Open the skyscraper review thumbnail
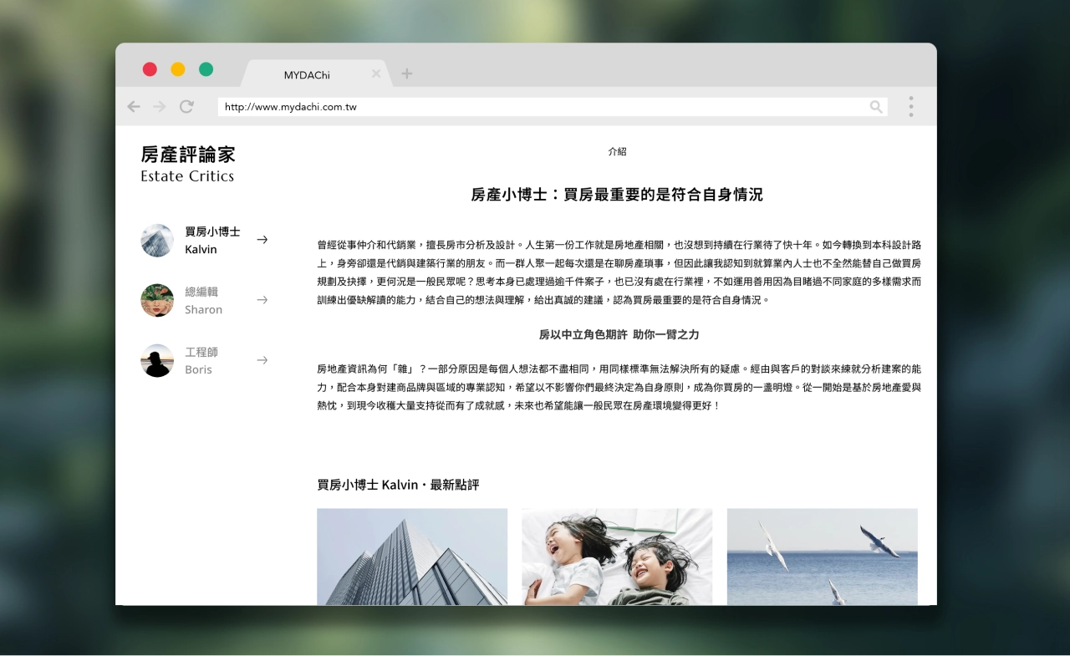1070x656 pixels. (412, 557)
